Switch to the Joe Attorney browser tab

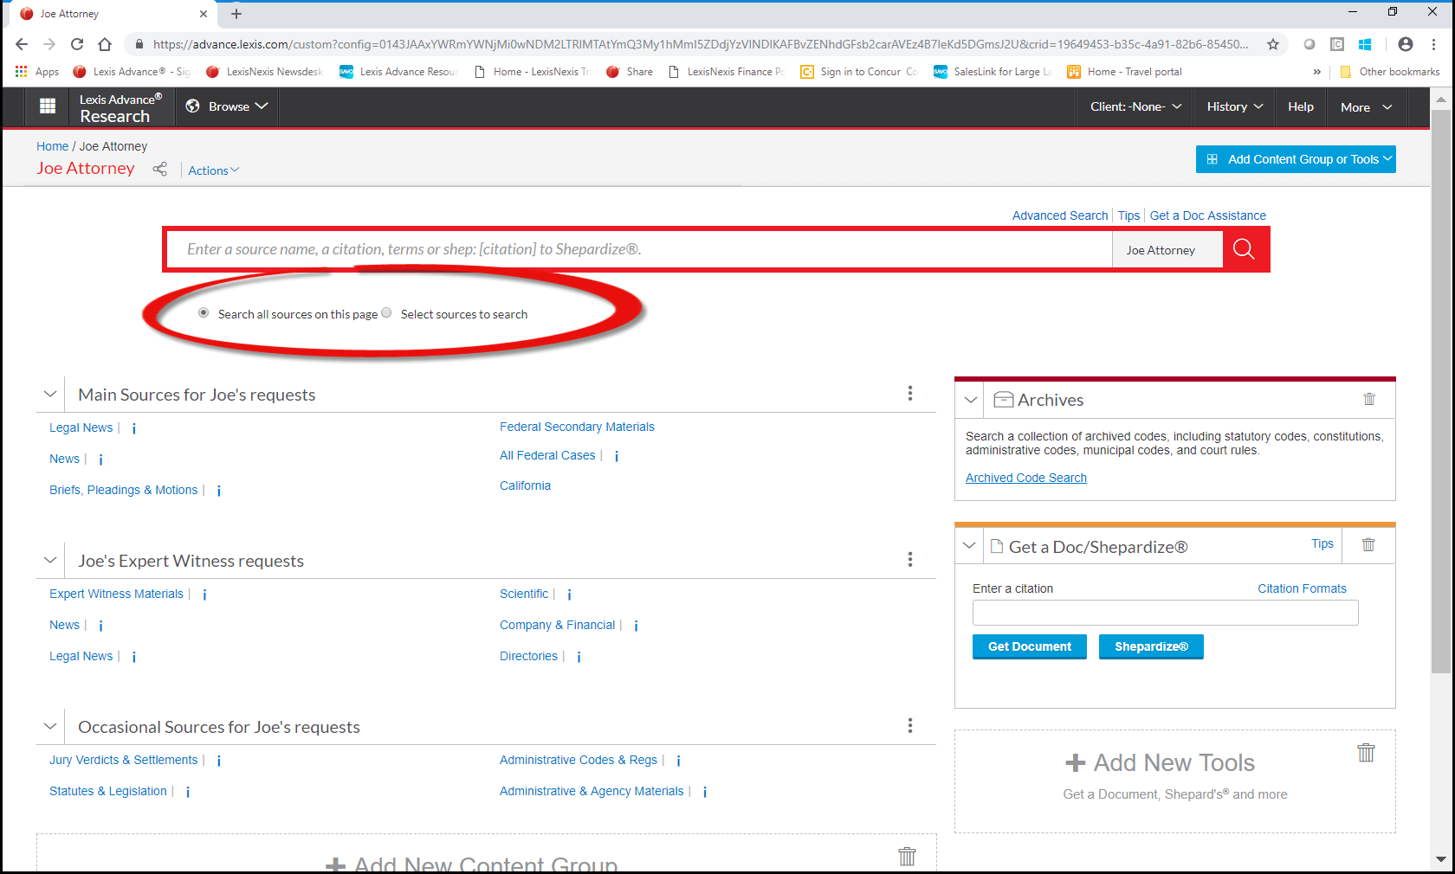(113, 14)
